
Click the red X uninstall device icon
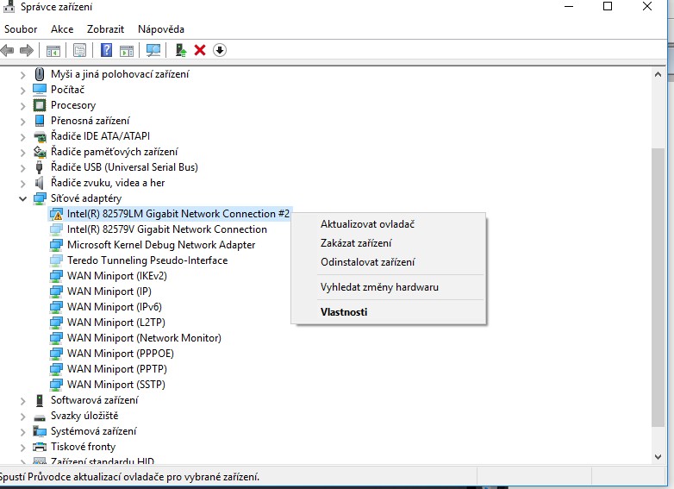tap(200, 50)
